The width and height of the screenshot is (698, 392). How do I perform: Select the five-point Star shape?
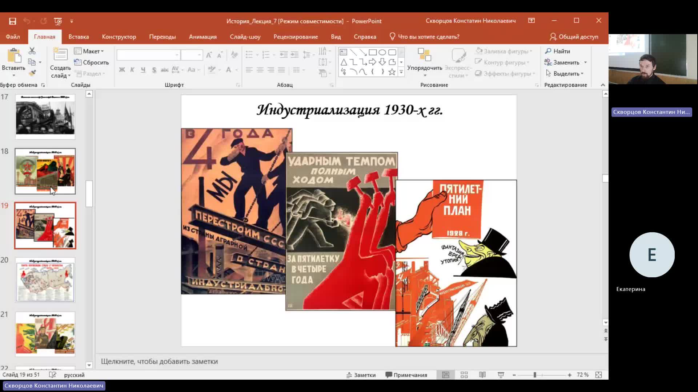tap(392, 72)
